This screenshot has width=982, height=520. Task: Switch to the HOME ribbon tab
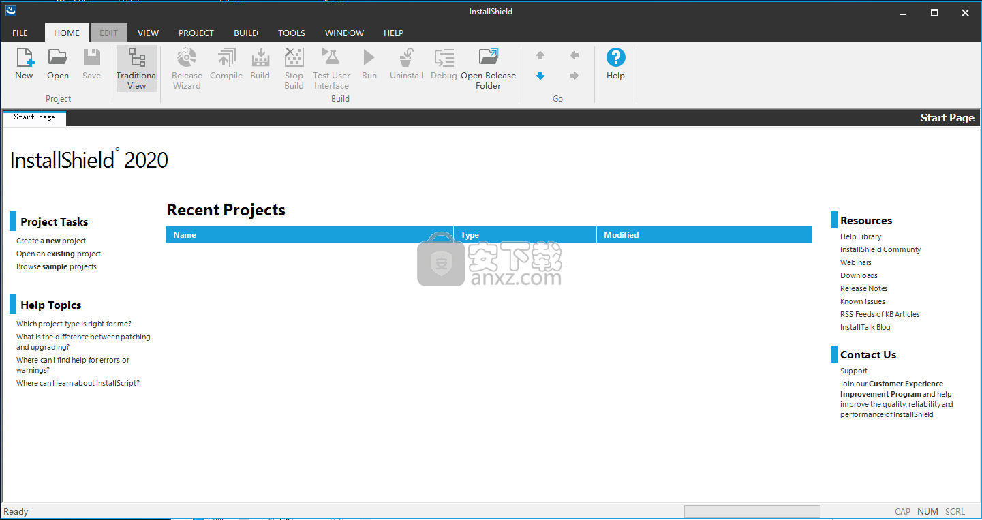coord(67,33)
